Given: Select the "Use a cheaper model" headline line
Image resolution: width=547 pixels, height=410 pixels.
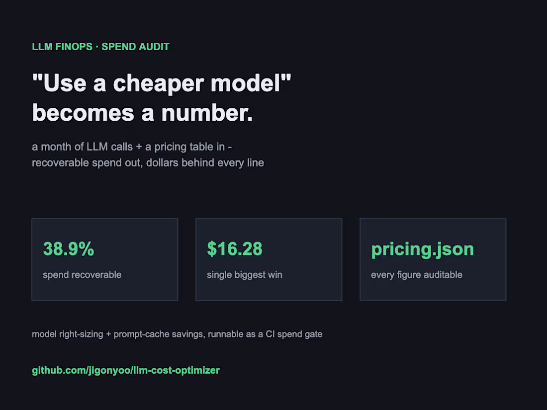Looking at the screenshot, I should [x=162, y=83].
